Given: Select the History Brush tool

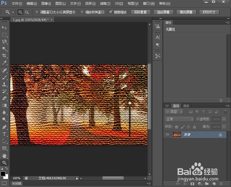Looking at the screenshot, I should point(4,91).
